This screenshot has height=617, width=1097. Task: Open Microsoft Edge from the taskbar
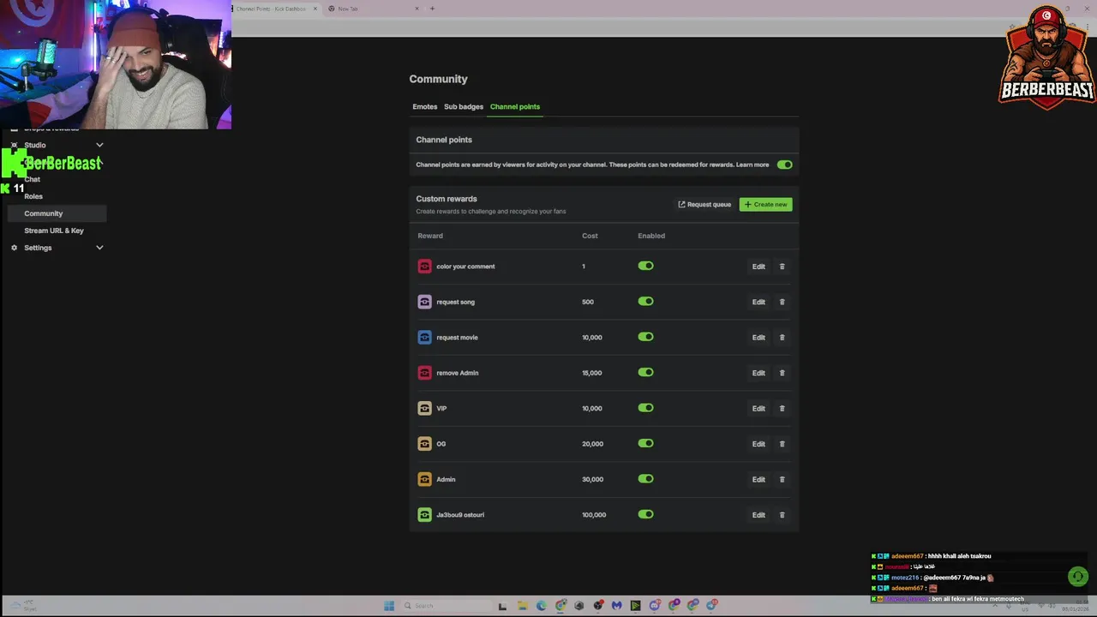tap(541, 606)
